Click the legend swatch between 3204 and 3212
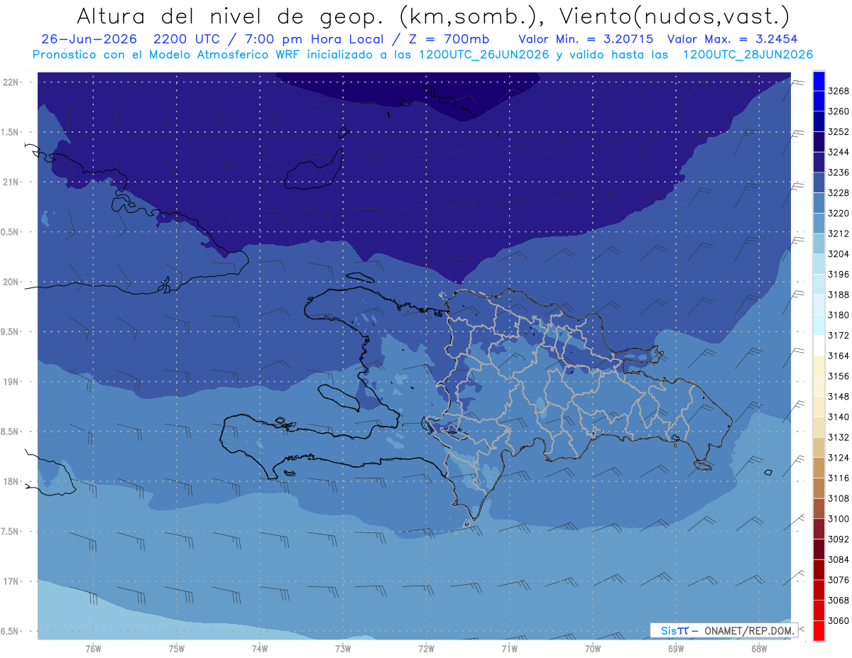This screenshot has height=658, width=852. [x=818, y=243]
